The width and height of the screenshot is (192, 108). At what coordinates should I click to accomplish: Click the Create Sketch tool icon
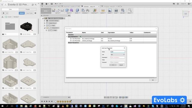click(54, 10)
